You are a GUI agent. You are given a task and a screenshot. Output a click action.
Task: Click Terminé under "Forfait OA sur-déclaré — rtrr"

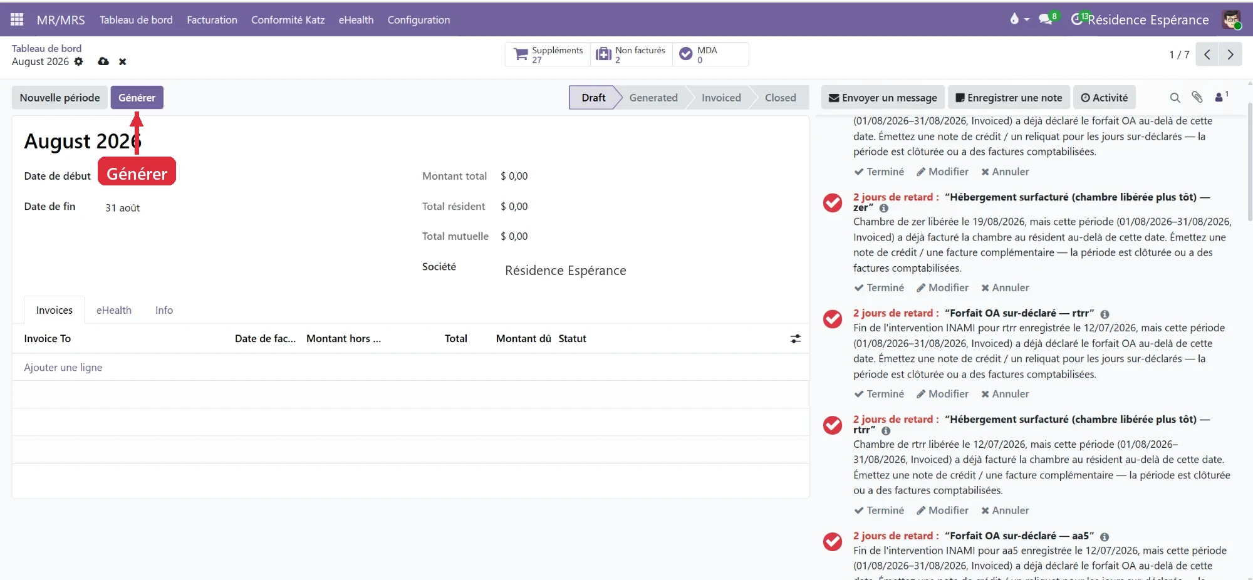coord(879,394)
